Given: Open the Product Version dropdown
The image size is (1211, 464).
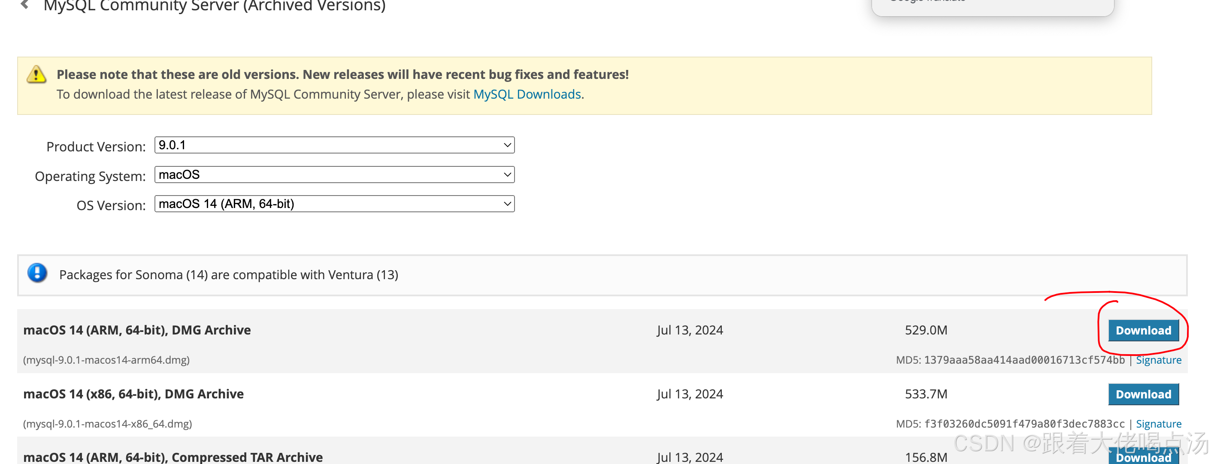Looking at the screenshot, I should pyautogui.click(x=334, y=145).
